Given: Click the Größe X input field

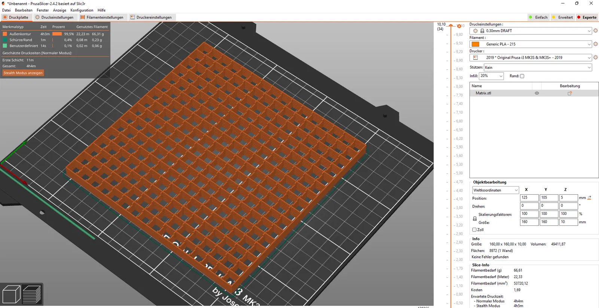Looking at the screenshot, I should click(529, 222).
